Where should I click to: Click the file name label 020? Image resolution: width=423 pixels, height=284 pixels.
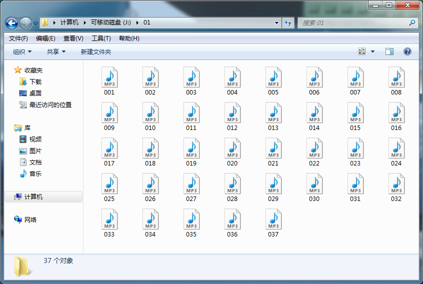232,163
